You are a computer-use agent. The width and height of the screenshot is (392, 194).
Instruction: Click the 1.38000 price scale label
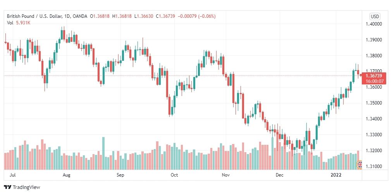(374, 56)
